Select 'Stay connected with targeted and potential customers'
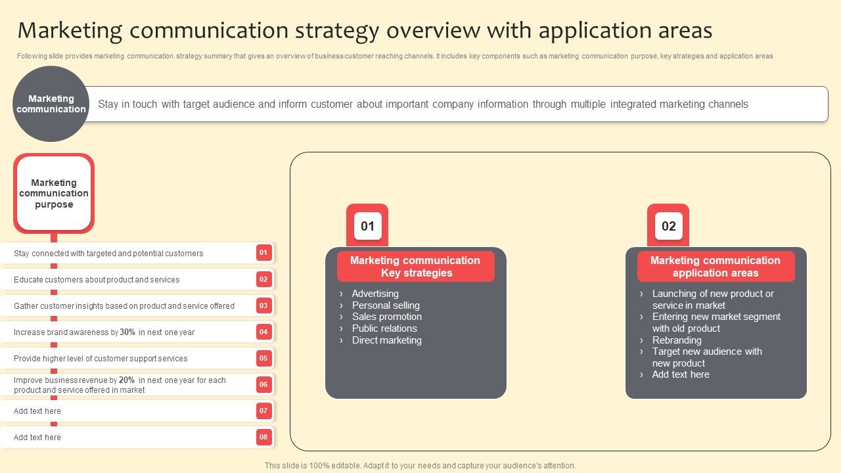This screenshot has height=473, width=841. (108, 254)
